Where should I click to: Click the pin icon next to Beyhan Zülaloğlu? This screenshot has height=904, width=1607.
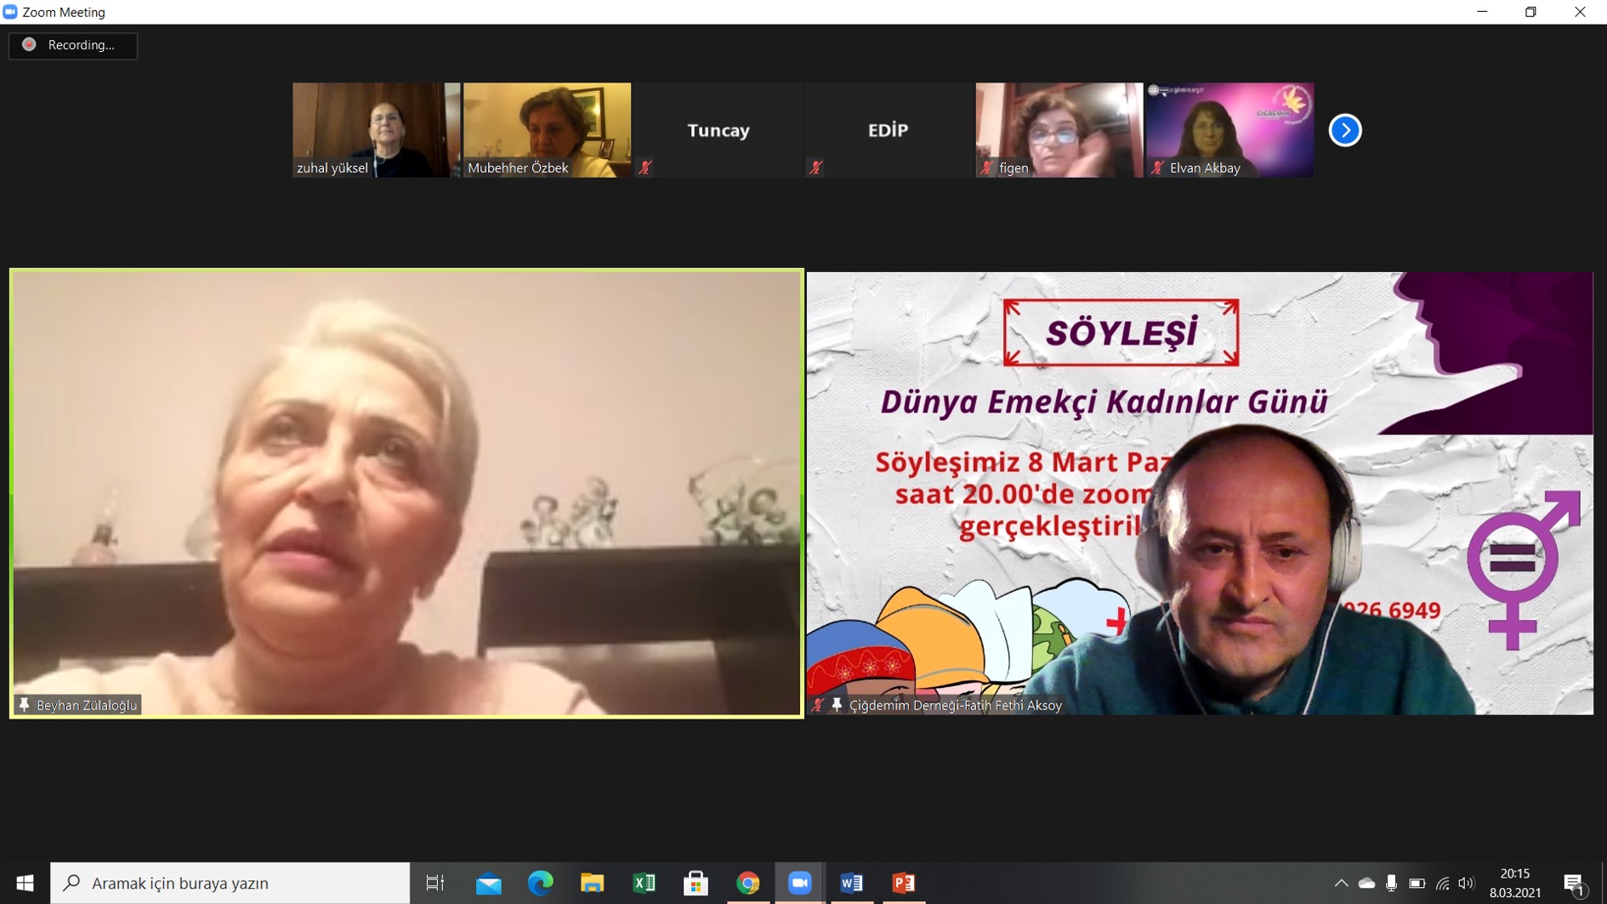point(24,705)
